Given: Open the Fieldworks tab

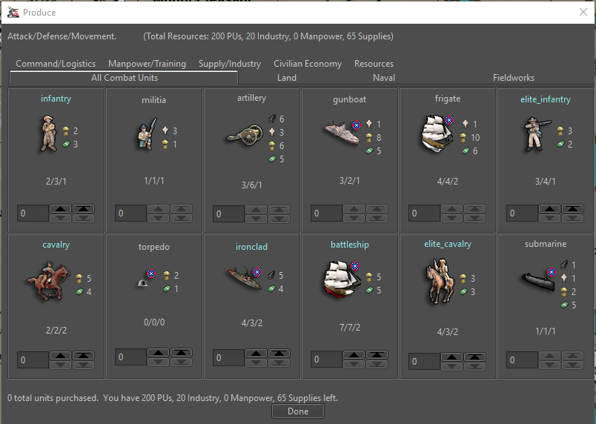Looking at the screenshot, I should (x=513, y=78).
